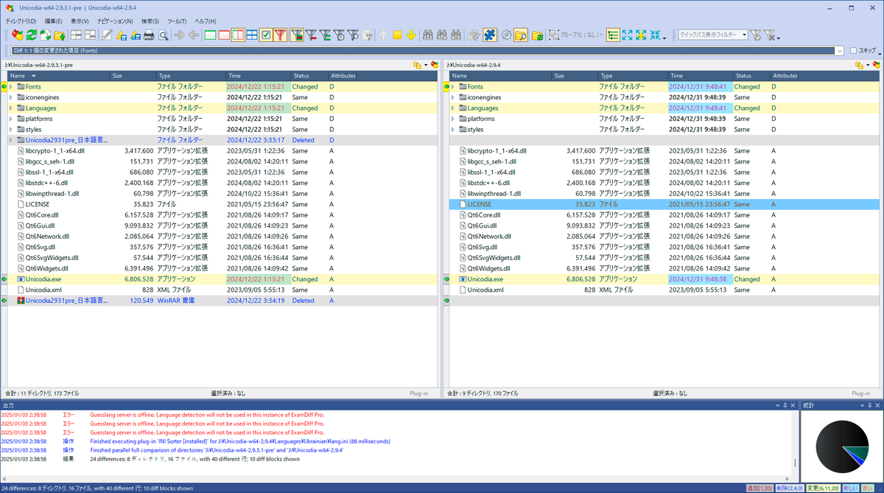884x493 pixels.
Task: Click the yellow down arrow next-diff icon
Action: click(411, 35)
